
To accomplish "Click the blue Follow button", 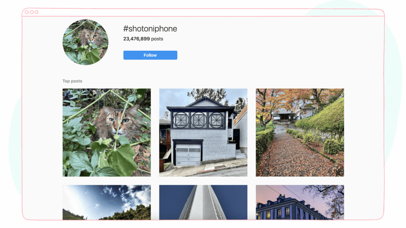I will pos(150,55).
